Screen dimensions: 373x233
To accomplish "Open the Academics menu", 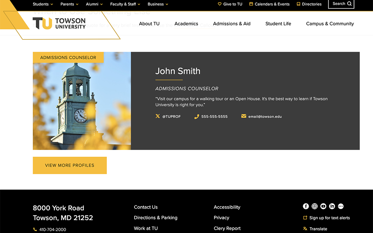I will pos(186,24).
